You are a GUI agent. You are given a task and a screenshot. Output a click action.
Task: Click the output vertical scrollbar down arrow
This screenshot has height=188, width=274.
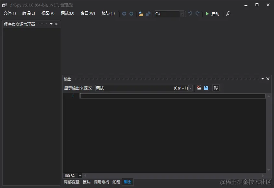click(x=268, y=170)
